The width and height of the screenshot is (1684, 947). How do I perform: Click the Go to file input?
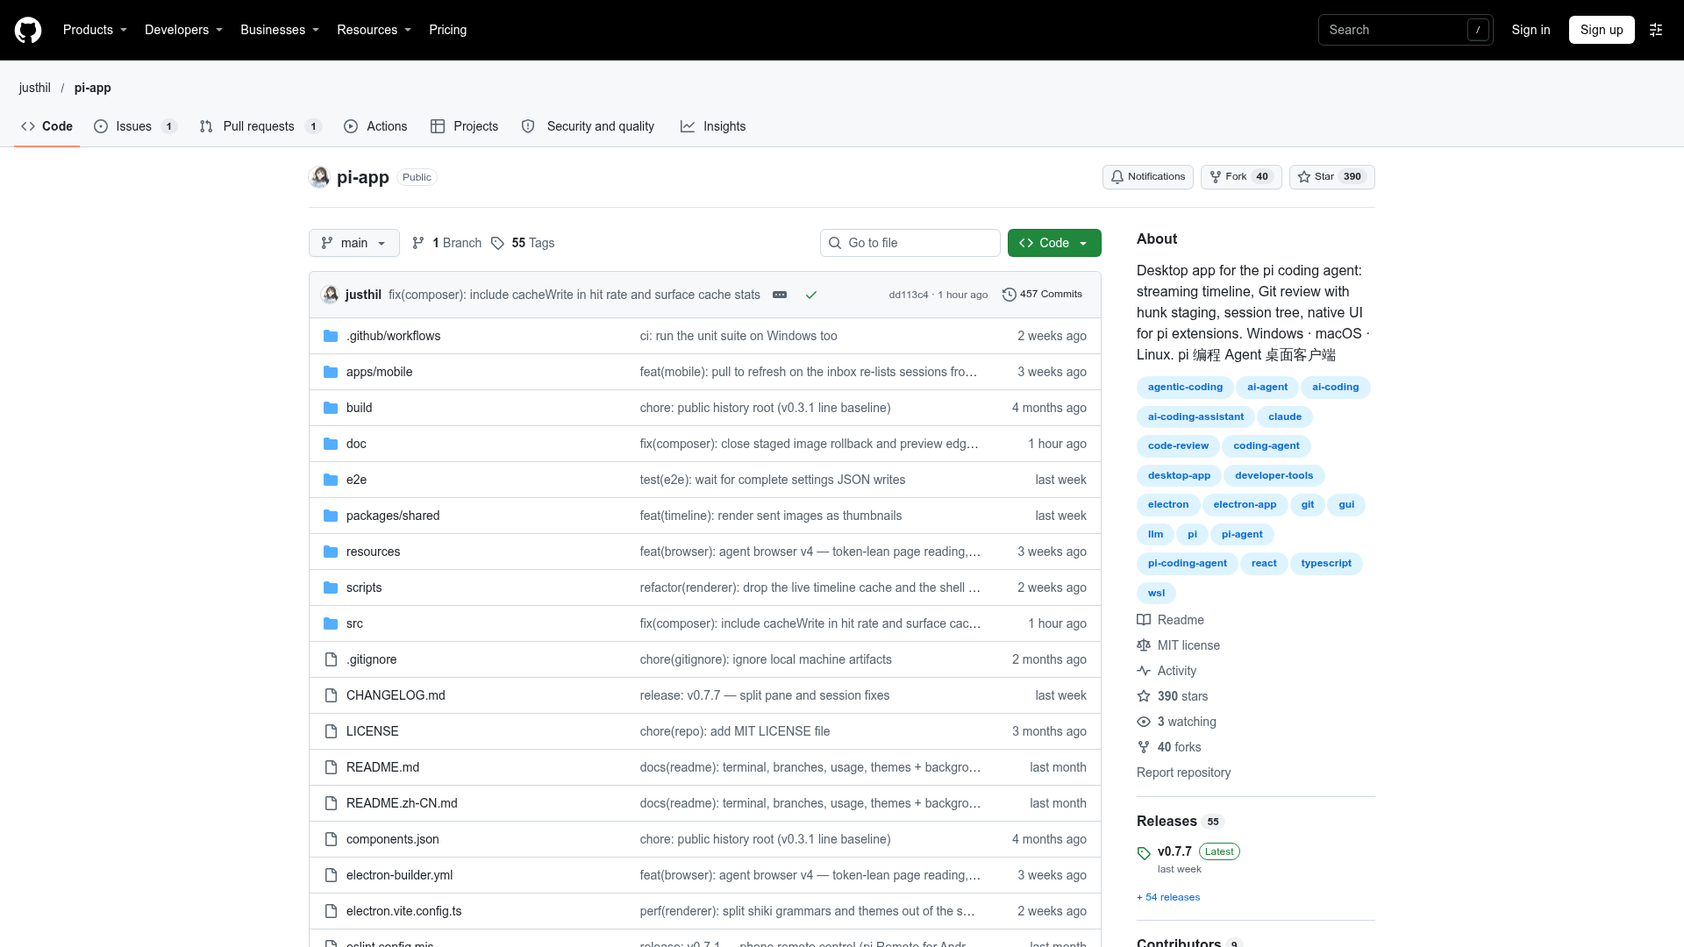tap(910, 243)
